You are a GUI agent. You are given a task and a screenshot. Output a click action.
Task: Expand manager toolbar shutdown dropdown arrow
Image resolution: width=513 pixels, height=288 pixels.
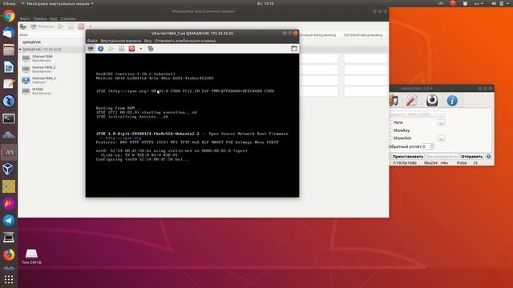(x=91, y=26)
